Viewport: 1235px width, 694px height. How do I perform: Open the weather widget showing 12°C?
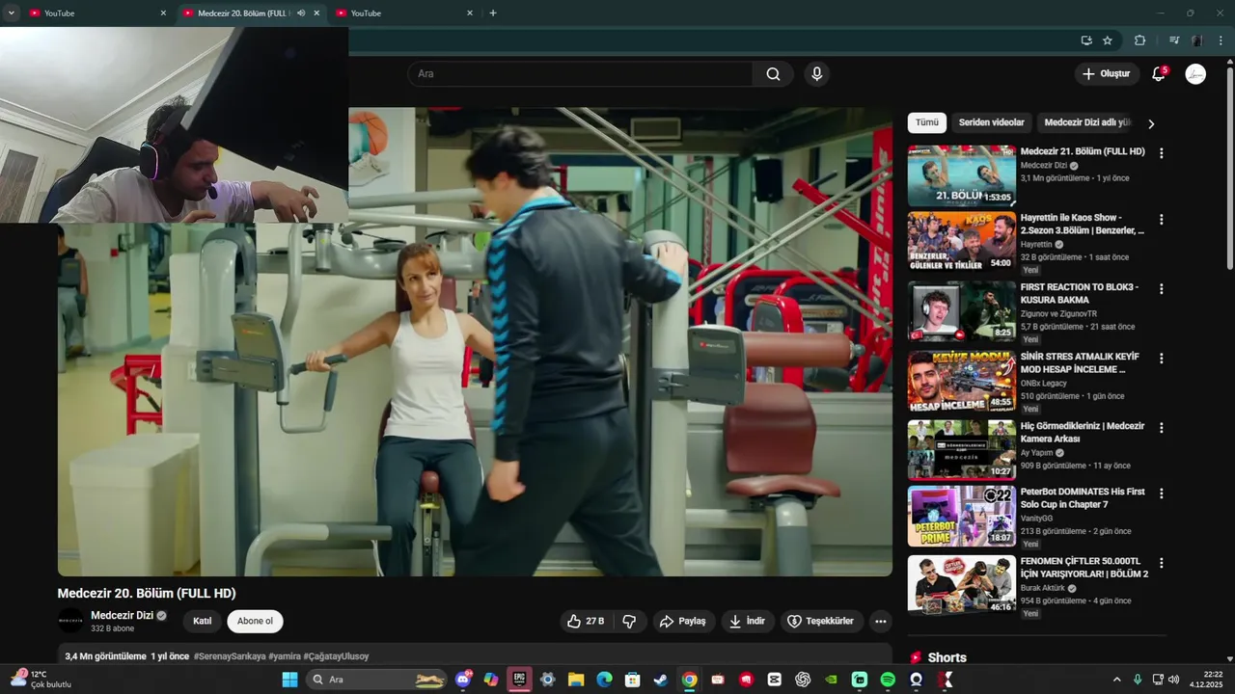coord(41,680)
